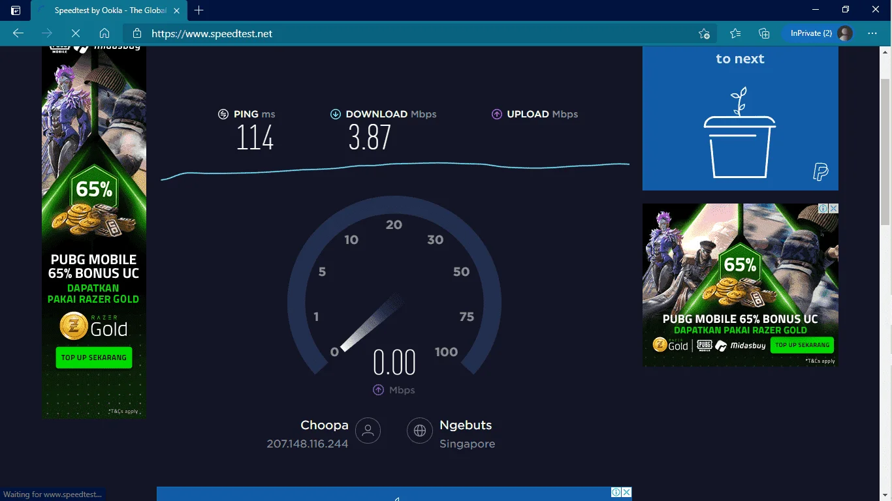Click the upload icon under the gauge
The width and height of the screenshot is (892, 501).
click(378, 390)
